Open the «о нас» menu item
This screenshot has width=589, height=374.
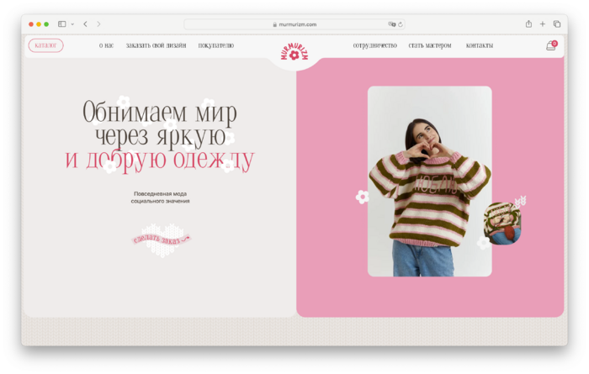tap(106, 45)
